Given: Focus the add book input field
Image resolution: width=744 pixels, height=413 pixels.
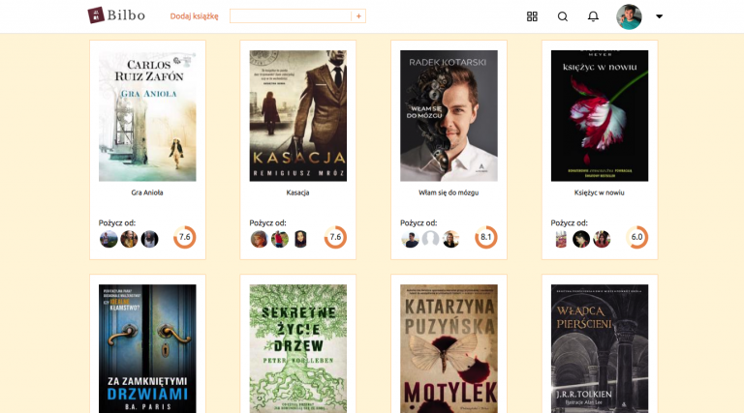Looking at the screenshot, I should [291, 16].
